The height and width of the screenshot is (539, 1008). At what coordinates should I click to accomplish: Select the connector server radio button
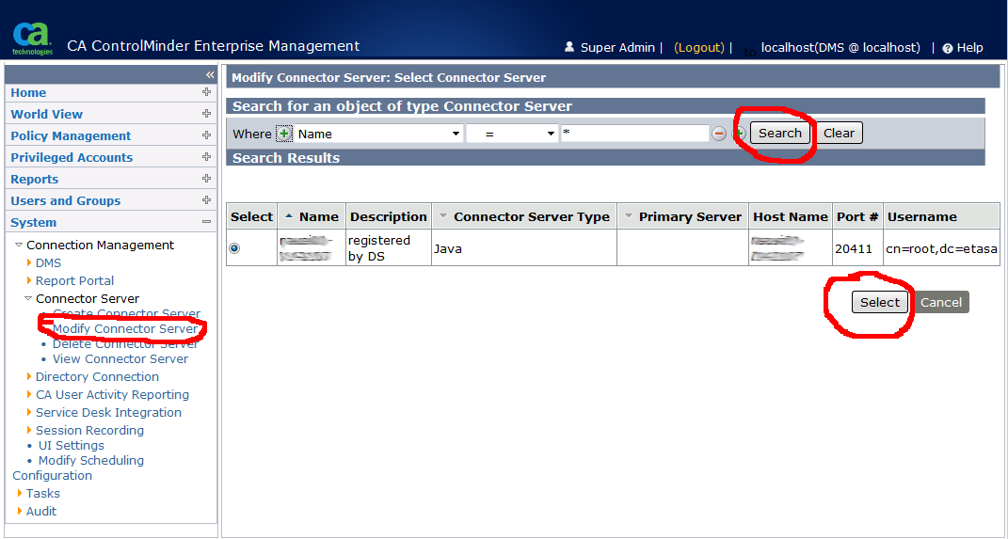pos(234,248)
